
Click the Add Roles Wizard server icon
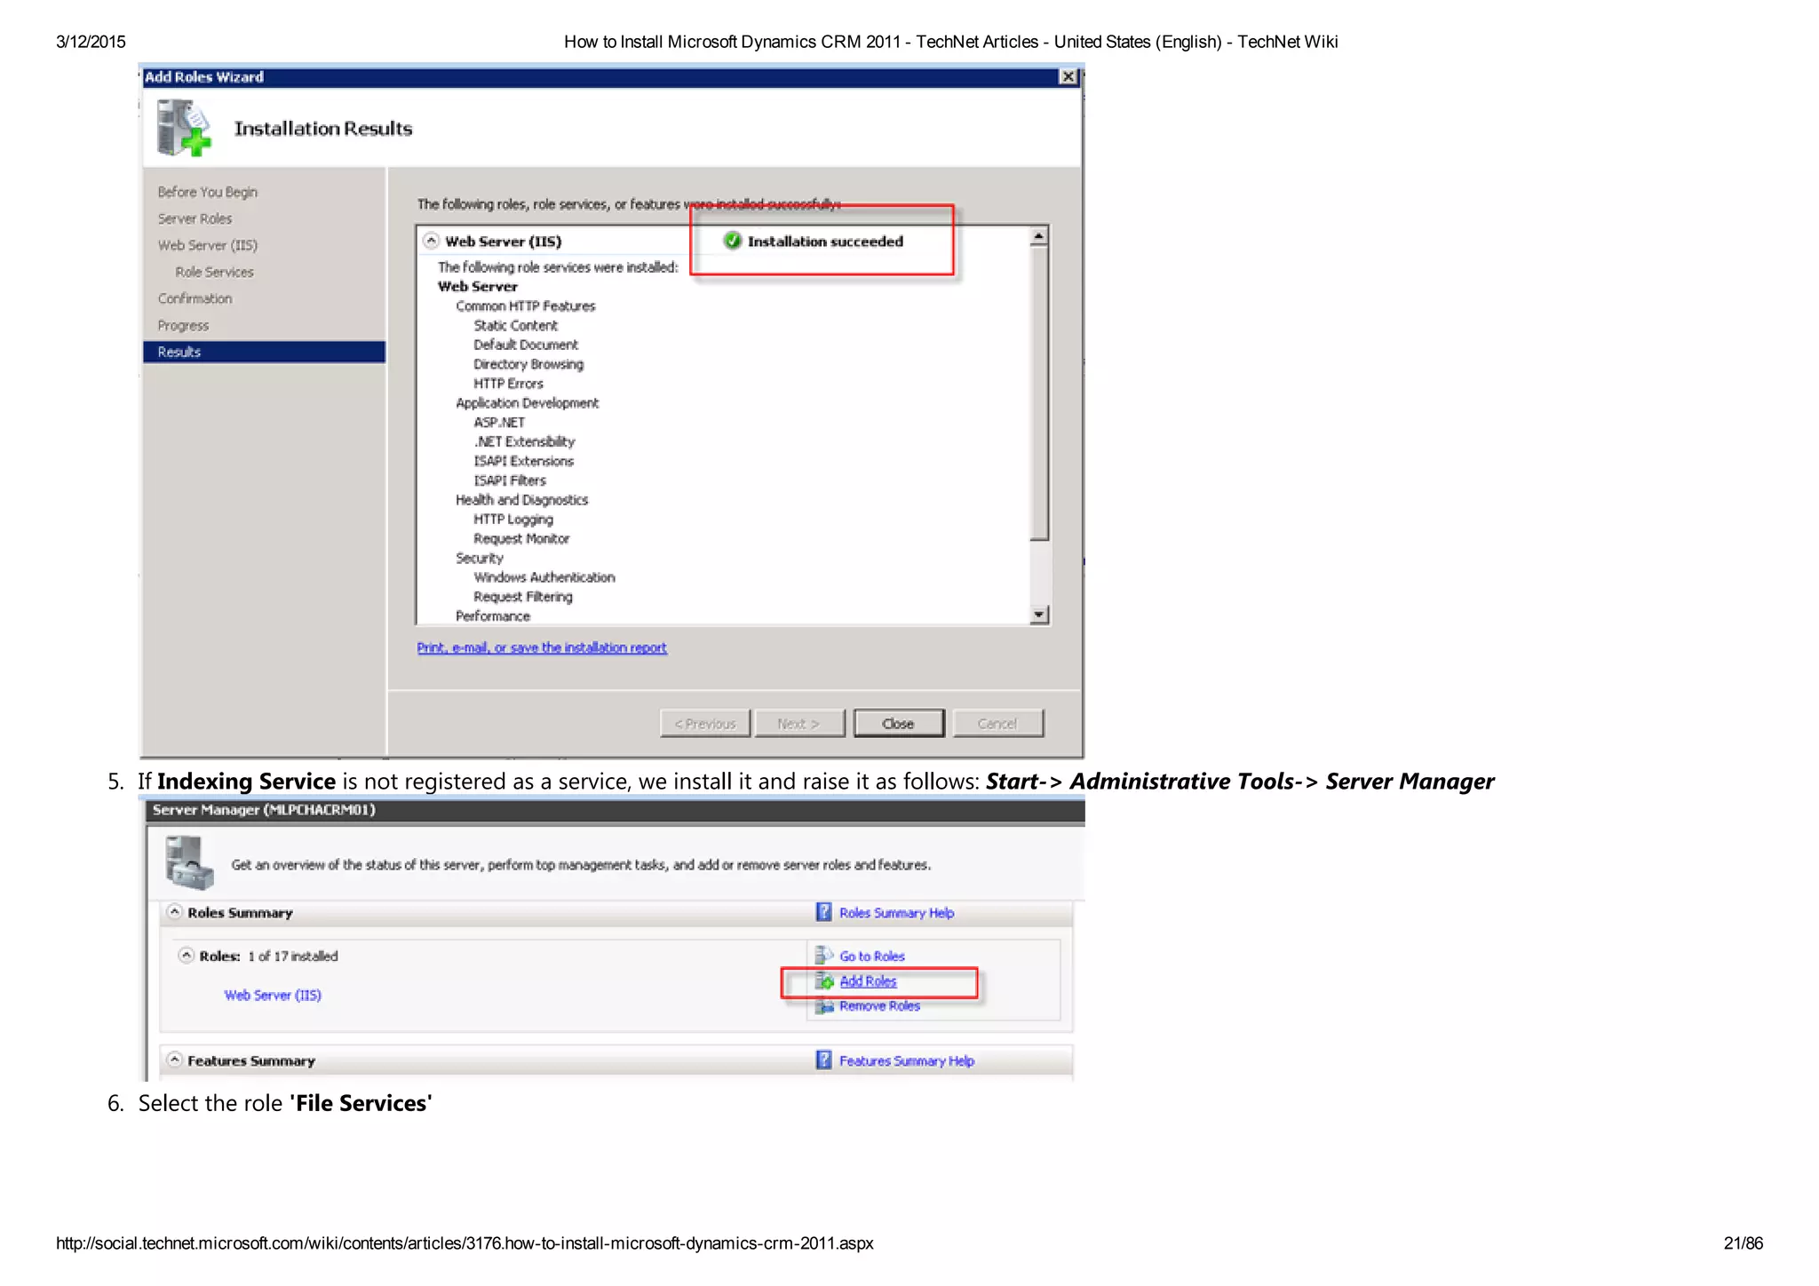pos(184,128)
